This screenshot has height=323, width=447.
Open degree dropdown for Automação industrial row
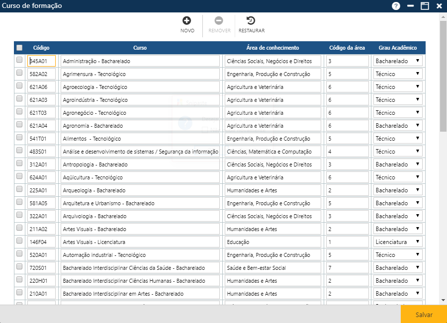[x=398, y=255]
